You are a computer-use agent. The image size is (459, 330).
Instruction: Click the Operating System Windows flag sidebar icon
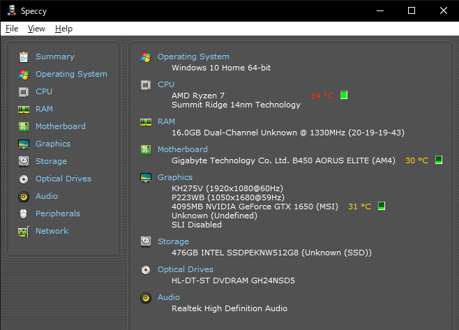click(x=24, y=75)
